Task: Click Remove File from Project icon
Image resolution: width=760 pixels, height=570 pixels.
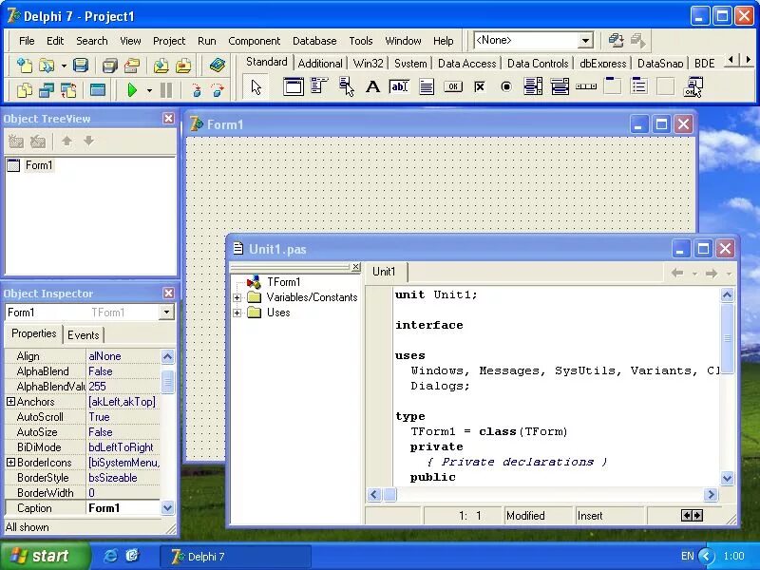Action: pos(183,65)
